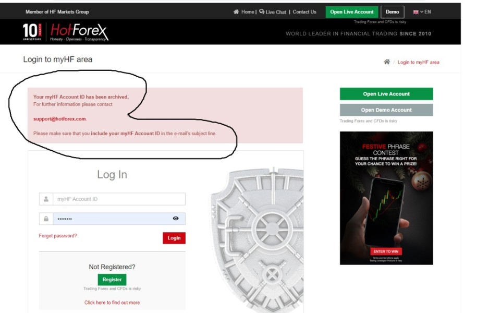The image size is (501, 313).
Task: Toggle password visibility with the eye icon
Action: [176, 219]
